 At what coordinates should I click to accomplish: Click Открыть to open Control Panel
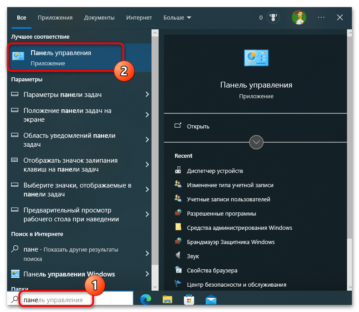[198, 127]
